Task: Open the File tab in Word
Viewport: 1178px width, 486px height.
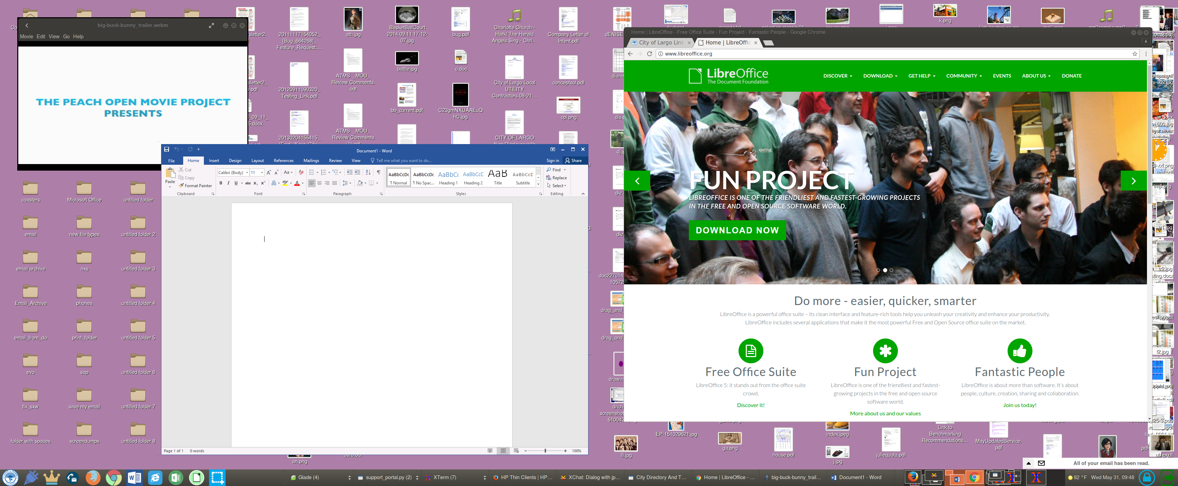Action: coord(171,161)
